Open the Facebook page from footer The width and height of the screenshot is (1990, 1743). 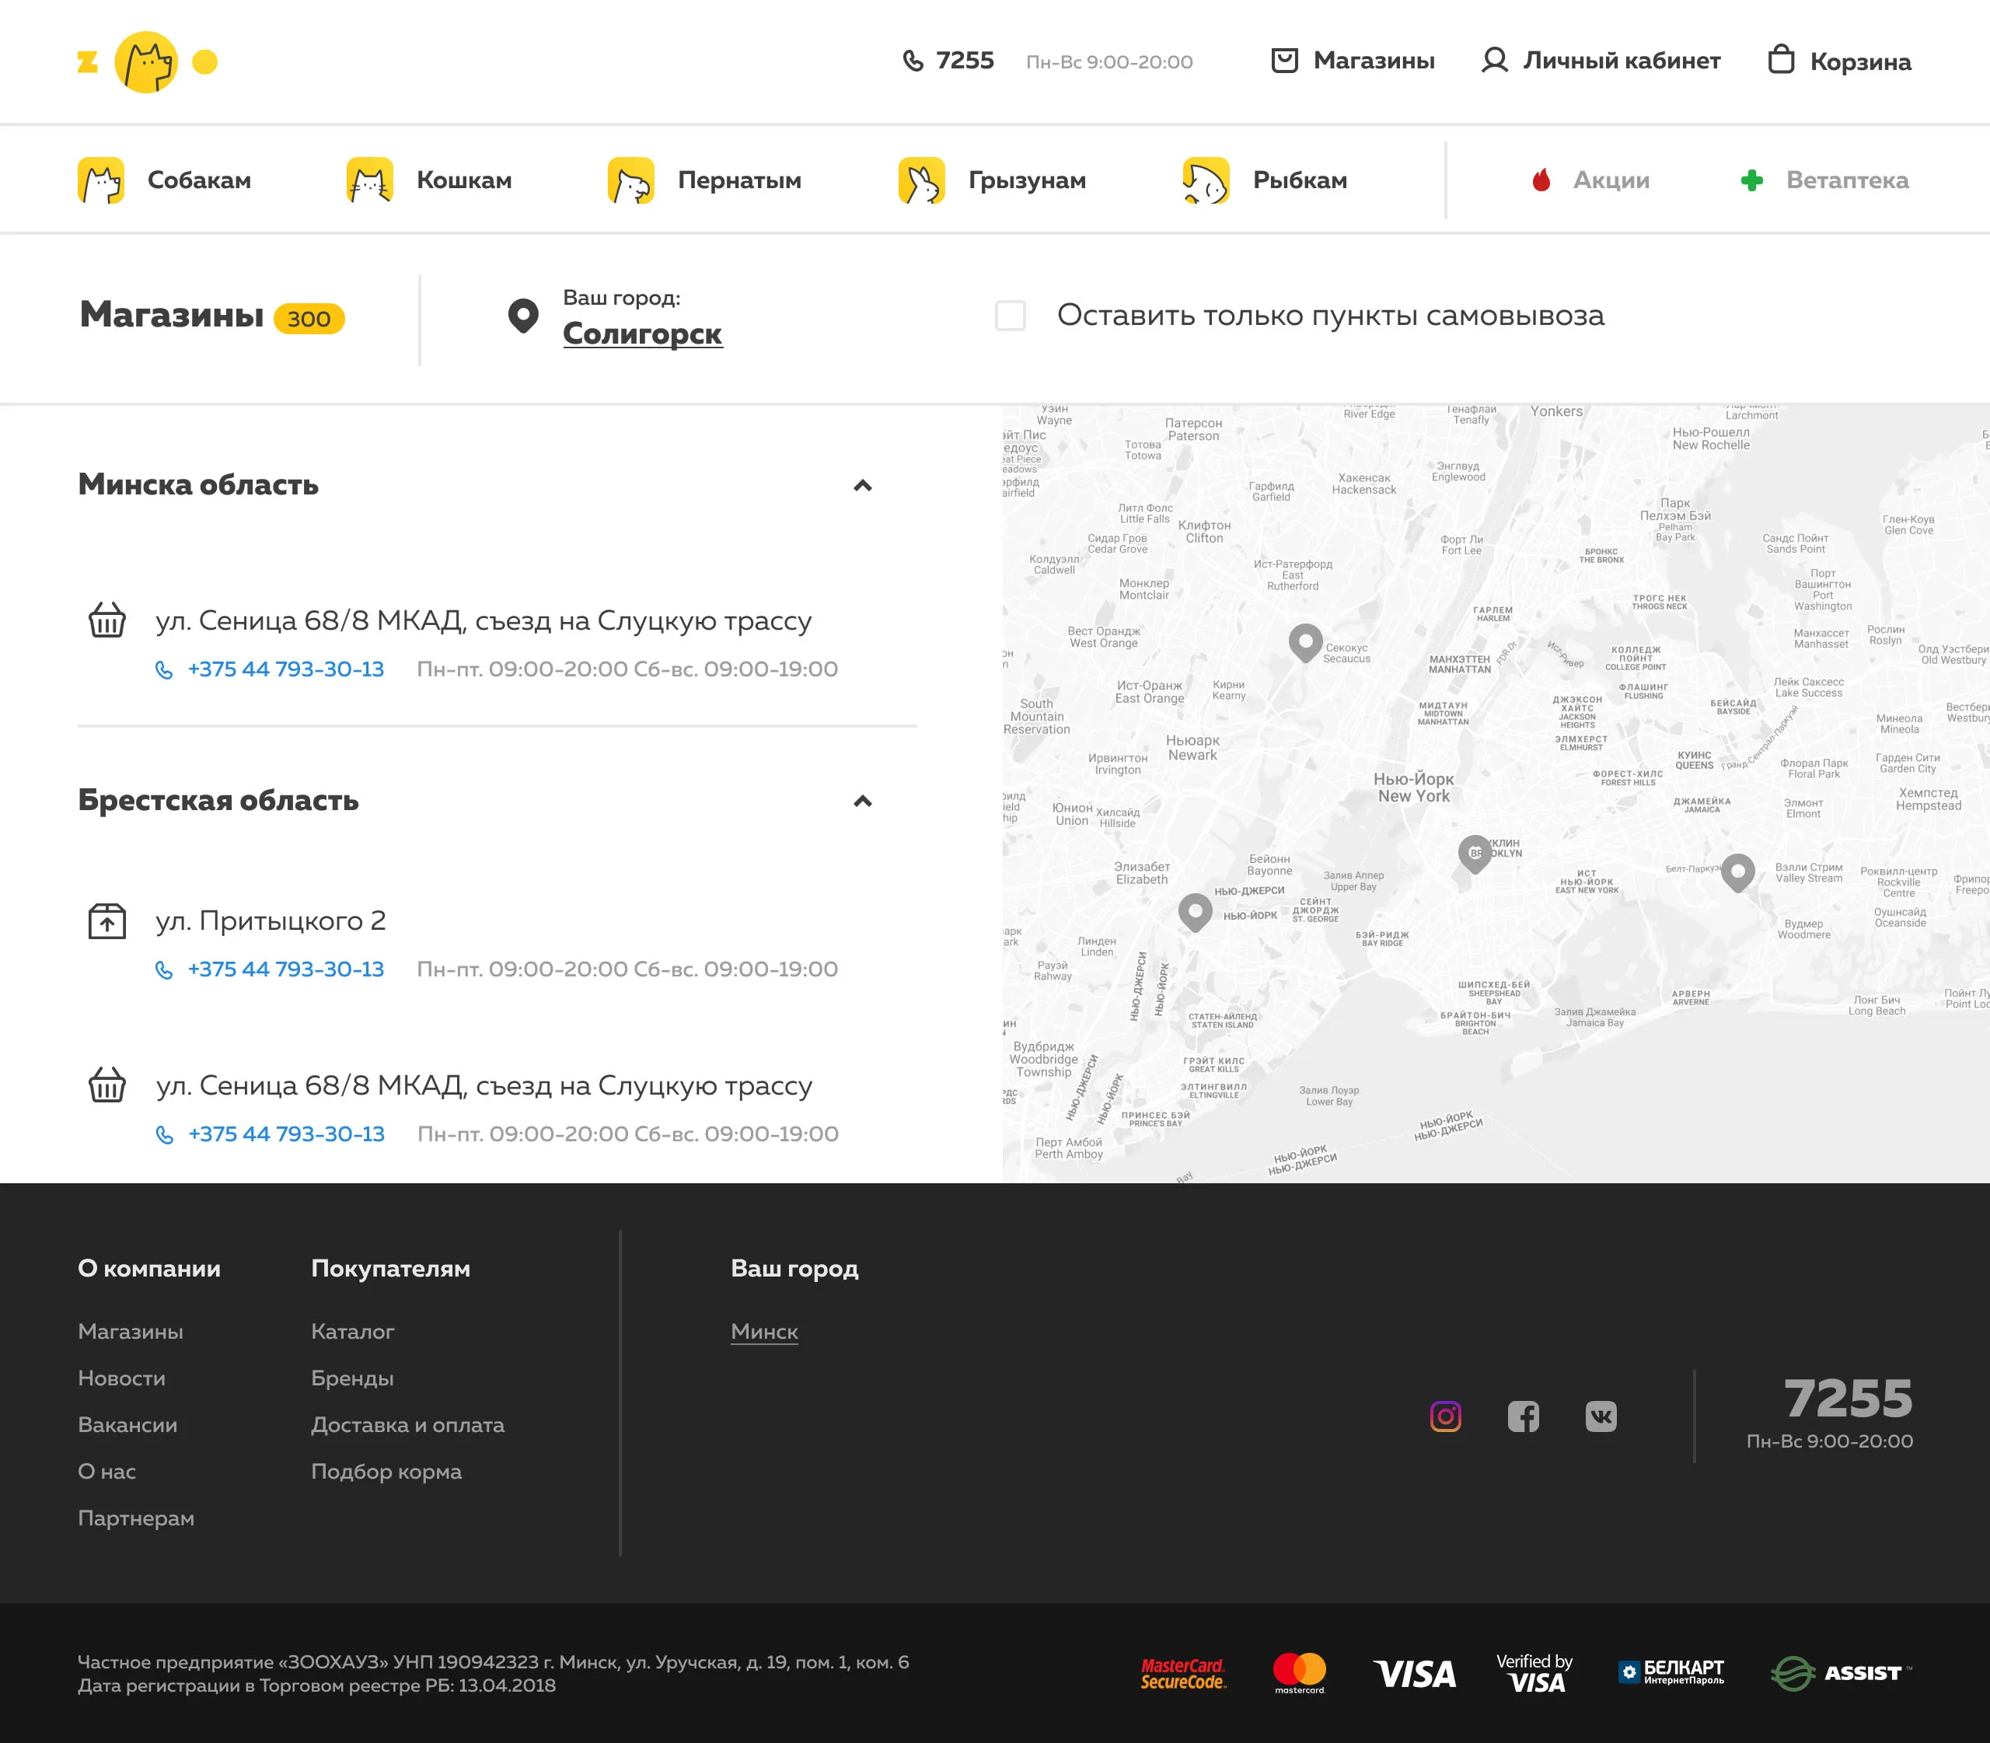coord(1523,1416)
